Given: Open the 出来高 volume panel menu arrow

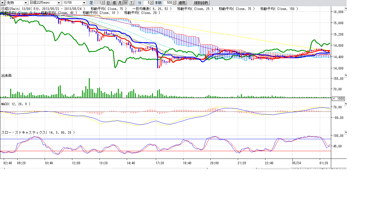Looking at the screenshot, I should 346,76.
